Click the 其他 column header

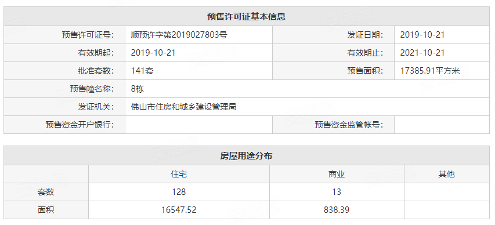447,174
